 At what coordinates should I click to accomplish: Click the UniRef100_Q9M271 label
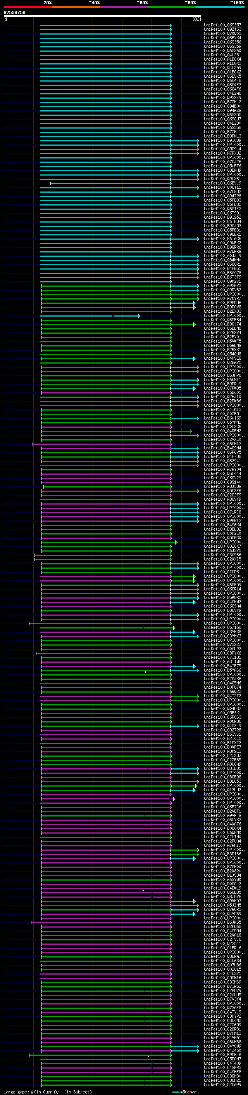(x=222, y=281)
